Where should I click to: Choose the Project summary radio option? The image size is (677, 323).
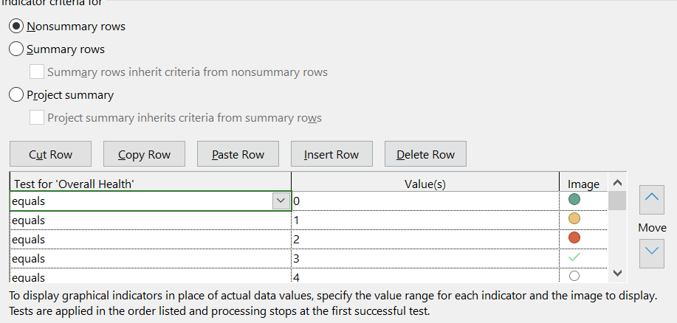(16, 94)
